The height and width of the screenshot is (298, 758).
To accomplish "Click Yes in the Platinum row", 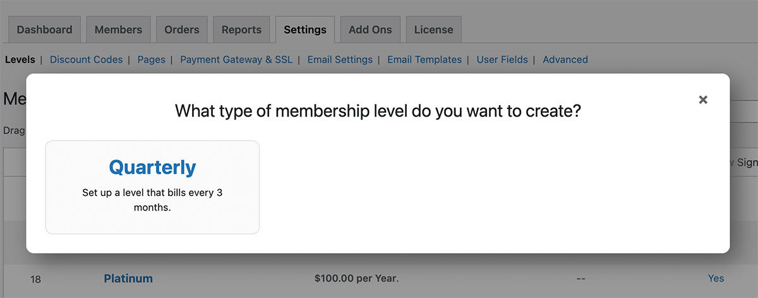I will click(716, 278).
